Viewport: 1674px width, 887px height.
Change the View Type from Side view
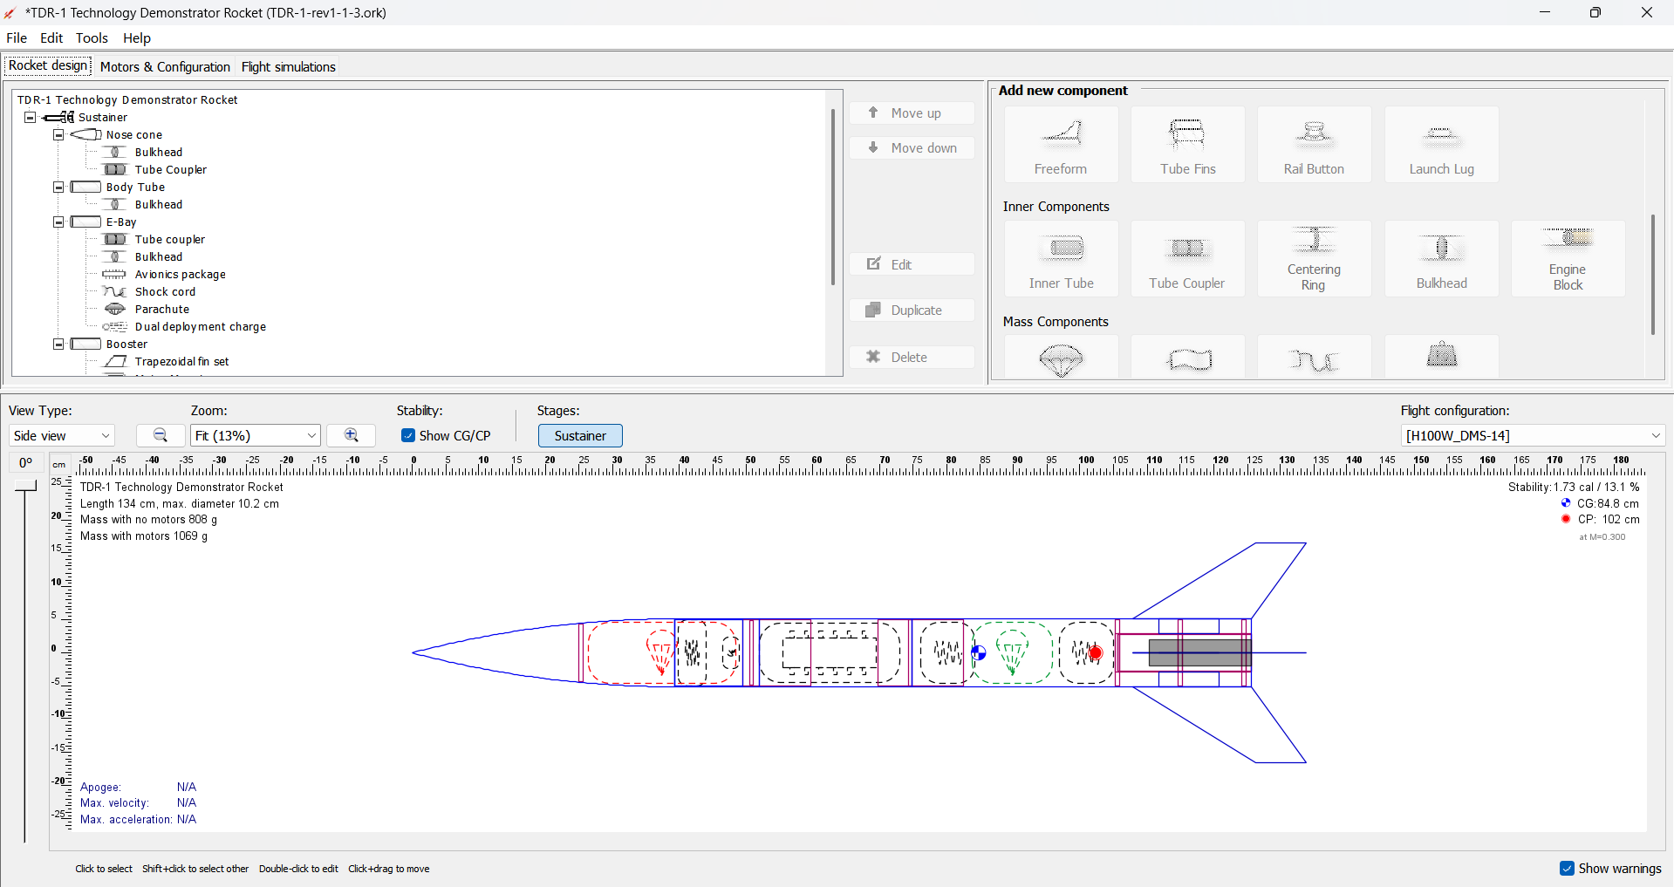(x=60, y=435)
